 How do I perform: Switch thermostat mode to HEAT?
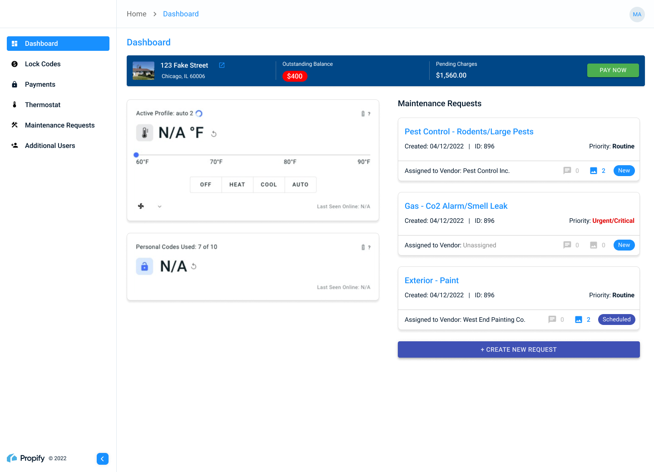tap(237, 184)
